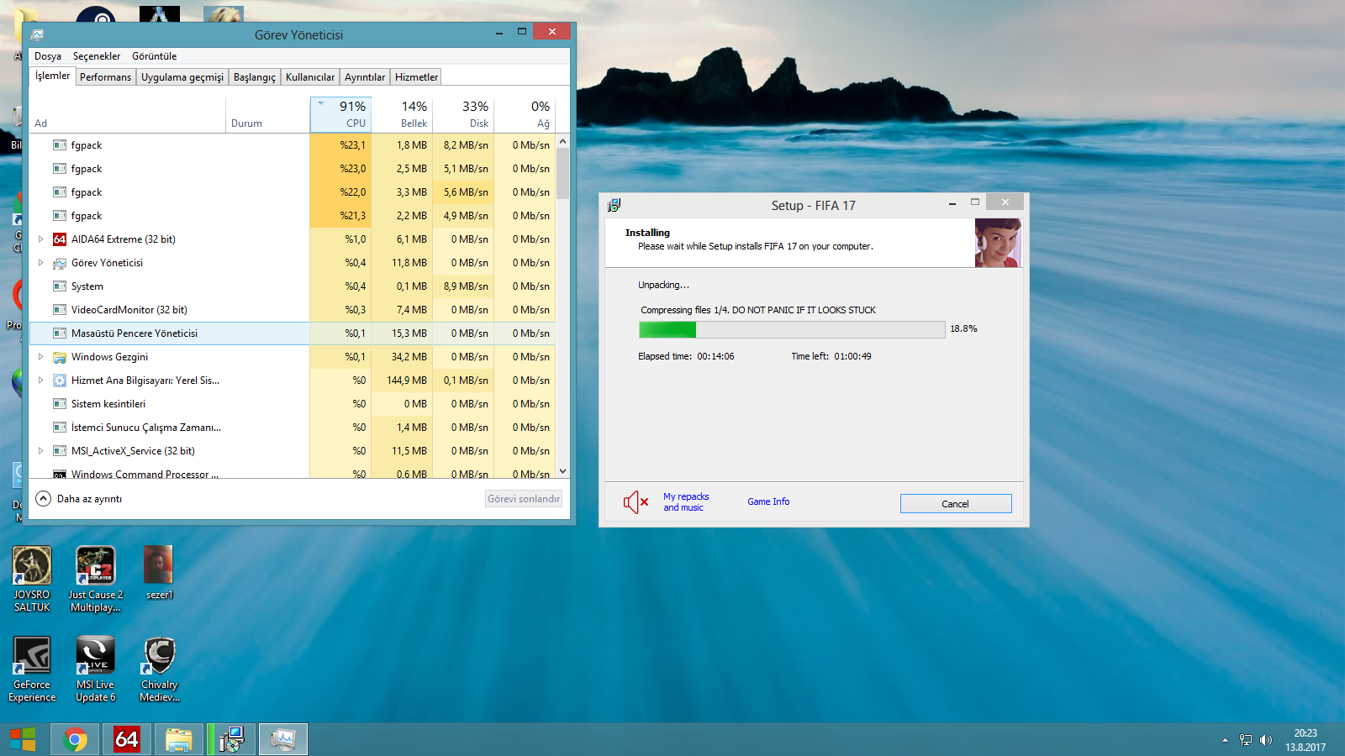1345x756 pixels.
Task: Open the Seçenekler menu
Action: pos(97,56)
